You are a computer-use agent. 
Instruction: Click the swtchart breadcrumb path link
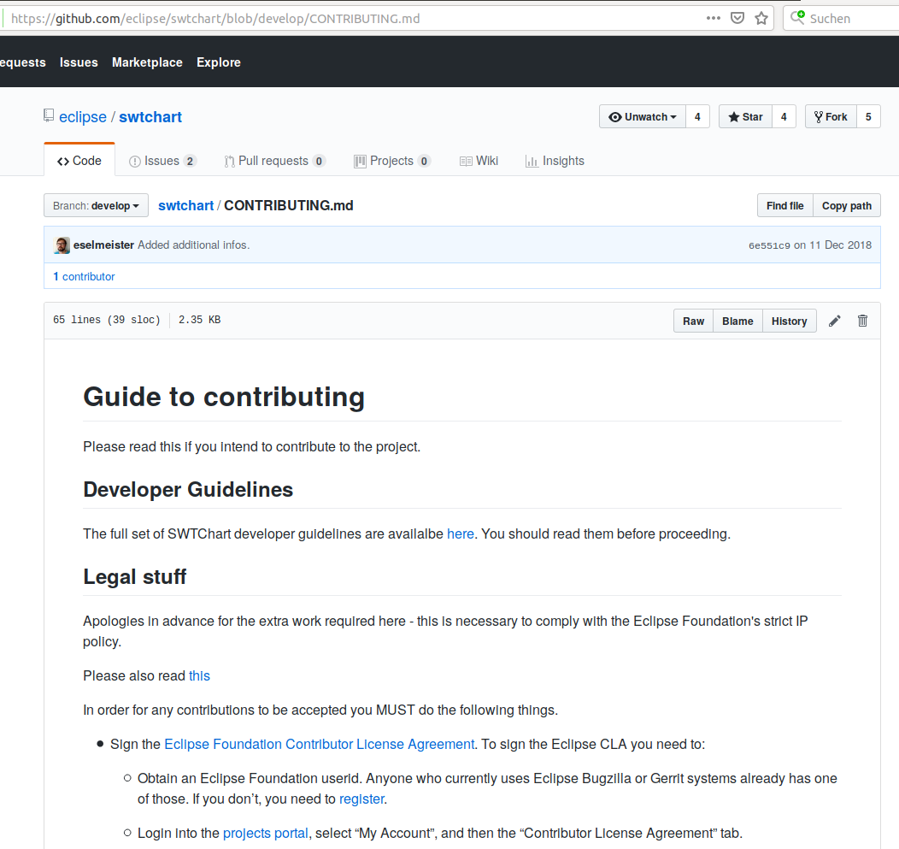tap(185, 205)
